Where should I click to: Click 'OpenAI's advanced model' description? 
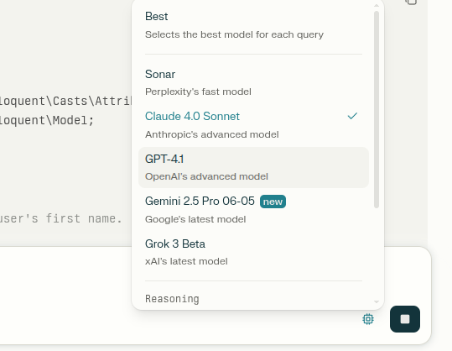click(x=206, y=176)
